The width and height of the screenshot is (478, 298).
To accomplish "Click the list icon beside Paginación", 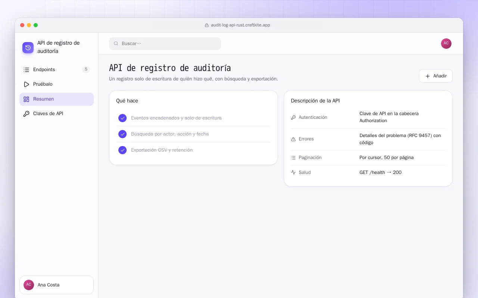I will (x=293, y=158).
